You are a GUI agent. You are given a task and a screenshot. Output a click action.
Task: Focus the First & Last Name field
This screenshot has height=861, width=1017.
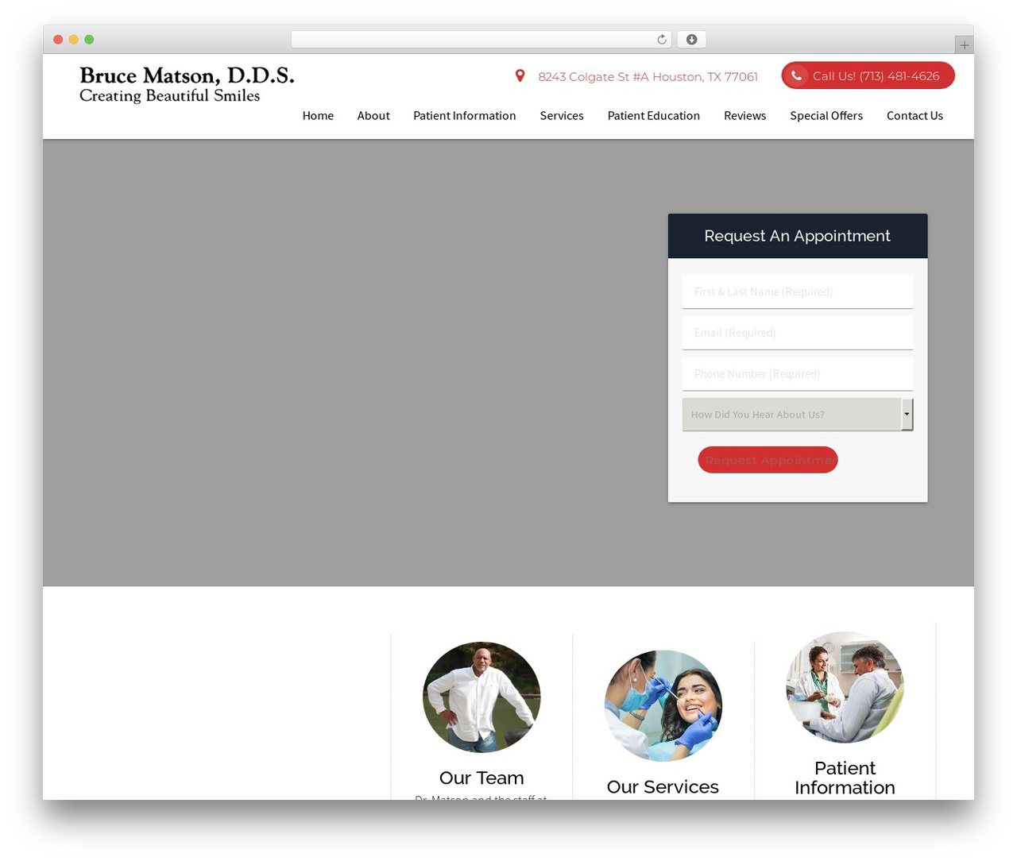[x=798, y=292]
